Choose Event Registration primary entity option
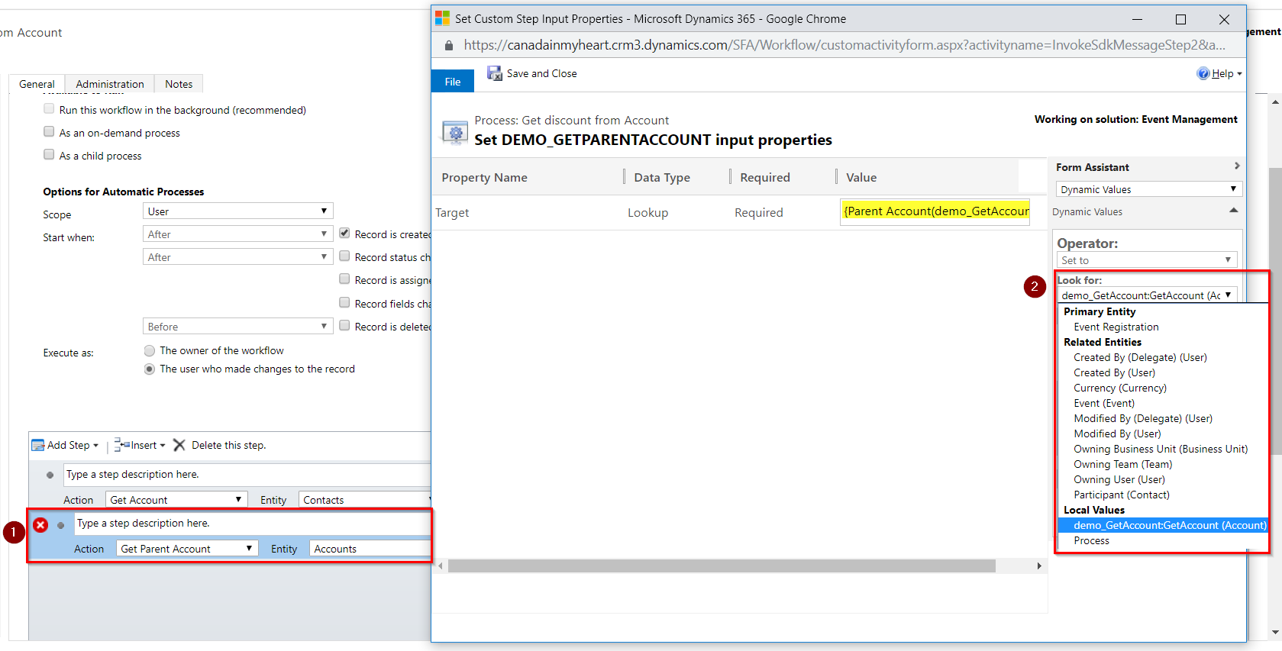 click(1116, 327)
